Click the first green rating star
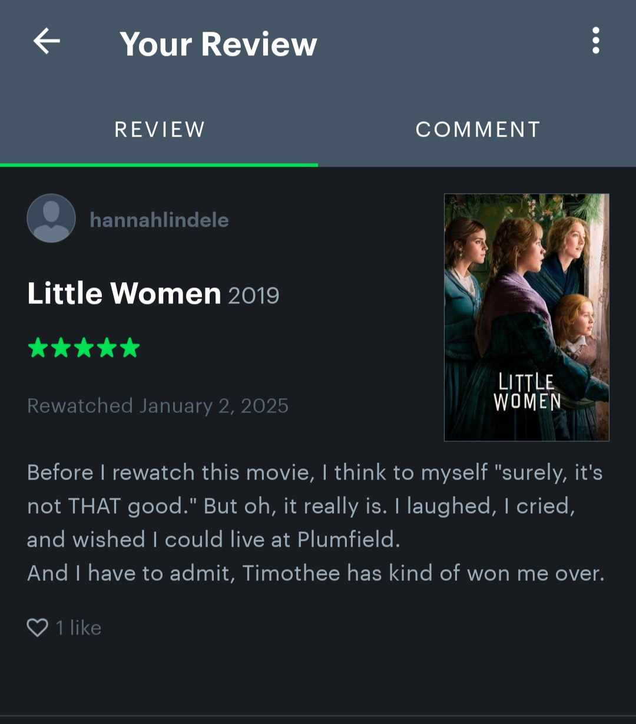The width and height of the screenshot is (636, 724). (38, 348)
